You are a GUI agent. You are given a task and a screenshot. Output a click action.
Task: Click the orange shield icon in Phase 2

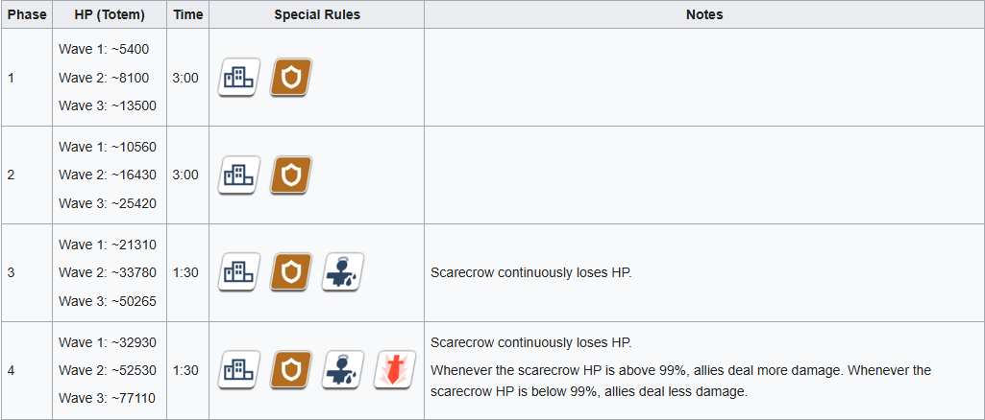pos(291,175)
